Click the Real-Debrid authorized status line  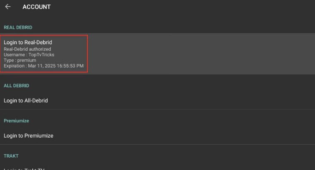click(x=27, y=49)
